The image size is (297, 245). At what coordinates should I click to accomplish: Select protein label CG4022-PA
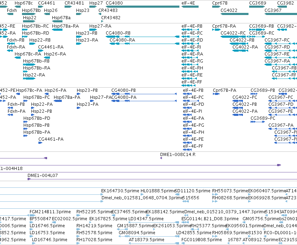(245, 111)
